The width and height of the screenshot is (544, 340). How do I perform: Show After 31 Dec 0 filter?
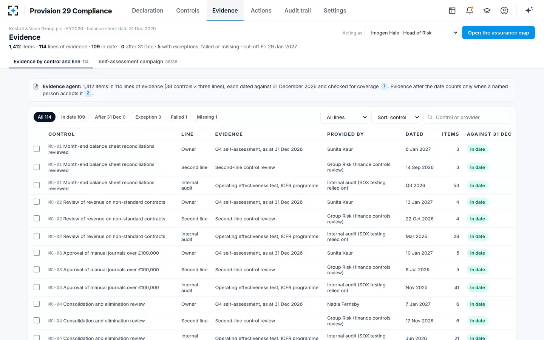[110, 117]
